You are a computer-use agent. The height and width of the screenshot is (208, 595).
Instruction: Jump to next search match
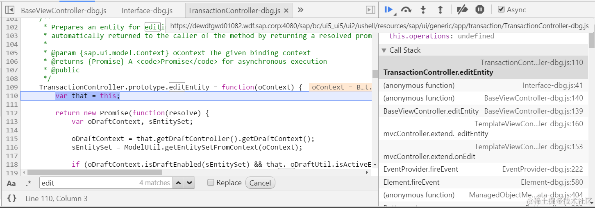point(189,183)
